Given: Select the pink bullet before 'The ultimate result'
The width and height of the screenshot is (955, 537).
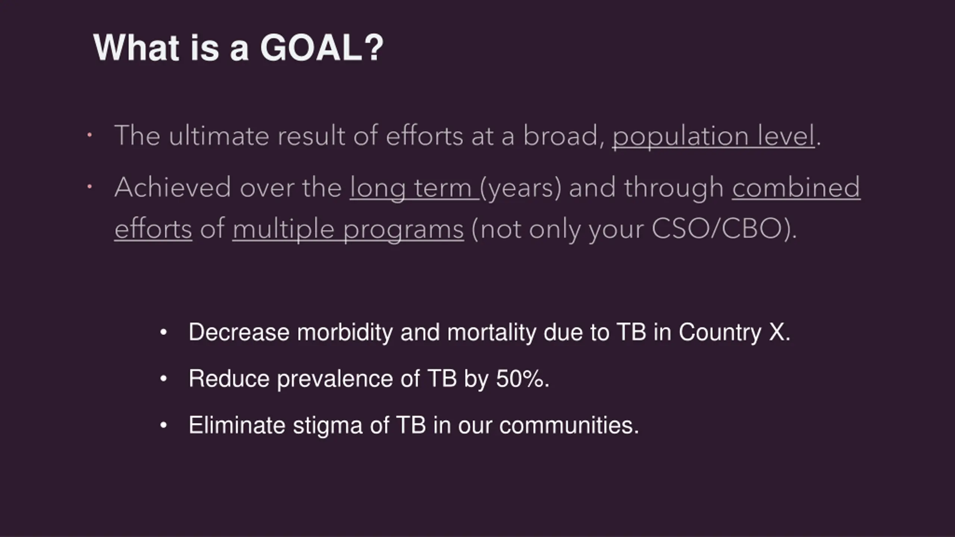Looking at the screenshot, I should (89, 135).
